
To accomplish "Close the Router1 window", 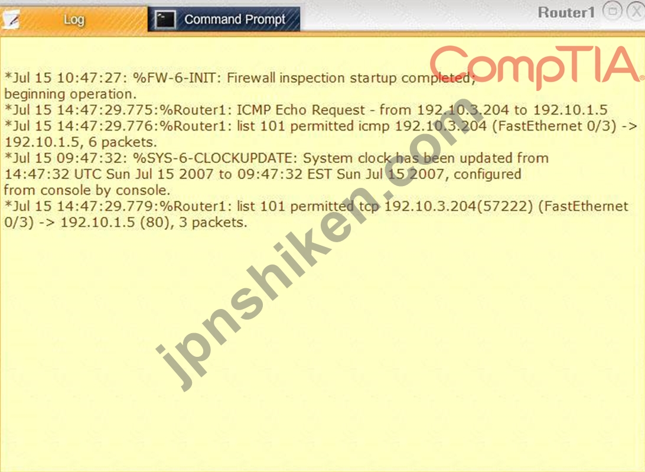I will [x=636, y=12].
